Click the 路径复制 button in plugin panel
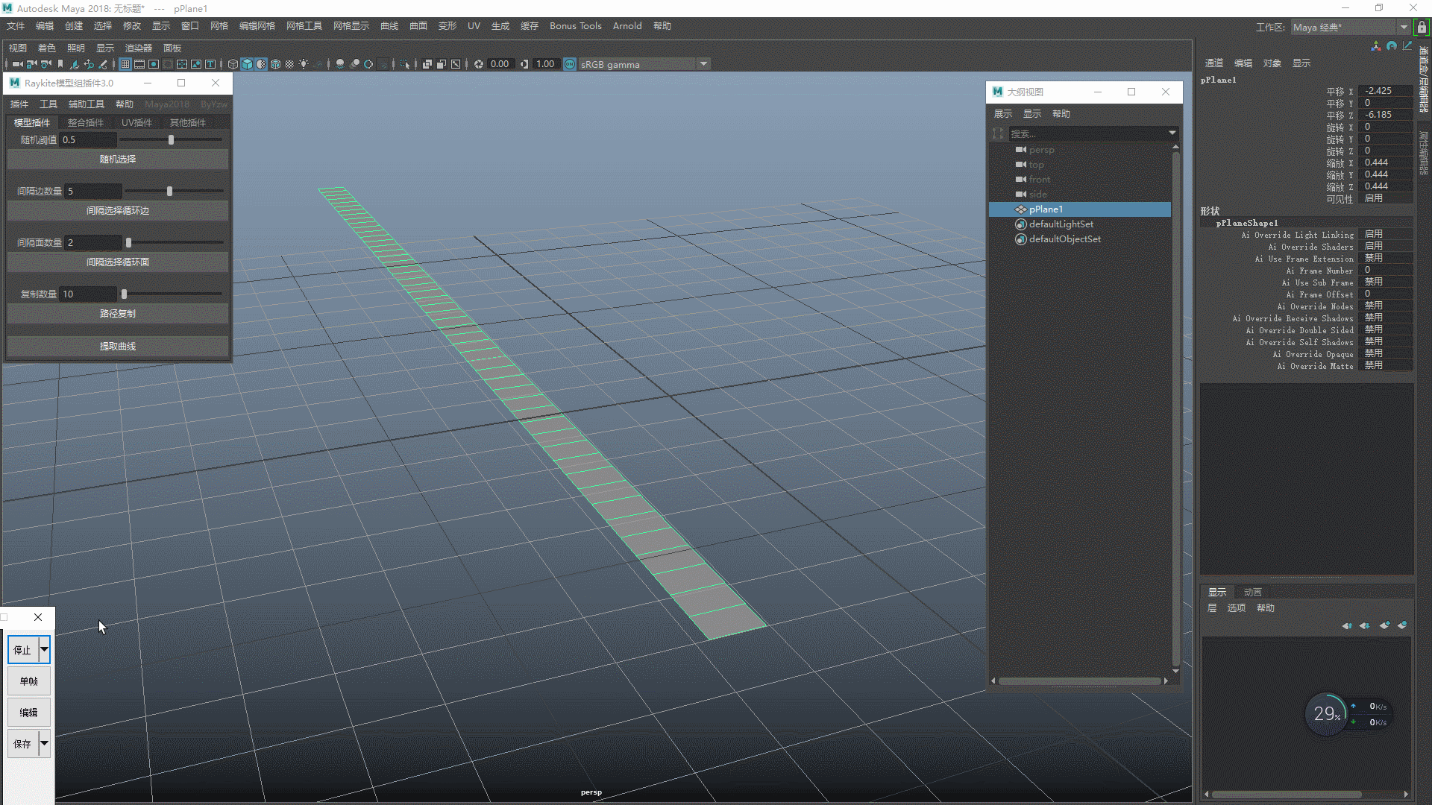Screen dimensions: 1432x805 pyautogui.click(x=117, y=312)
